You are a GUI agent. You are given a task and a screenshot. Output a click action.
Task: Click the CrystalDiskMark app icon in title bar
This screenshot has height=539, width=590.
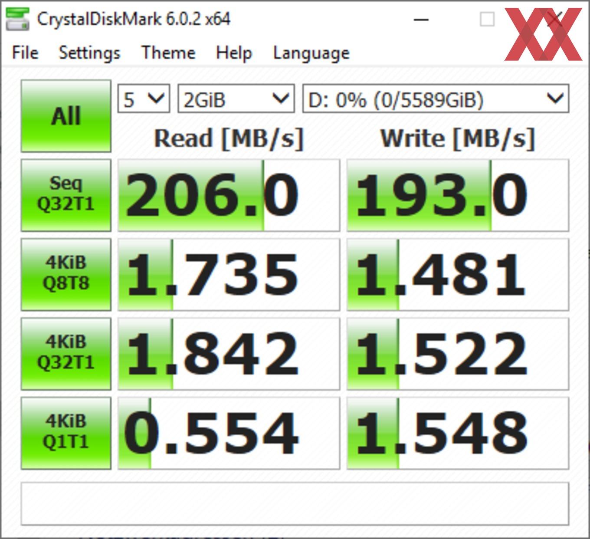point(17,19)
